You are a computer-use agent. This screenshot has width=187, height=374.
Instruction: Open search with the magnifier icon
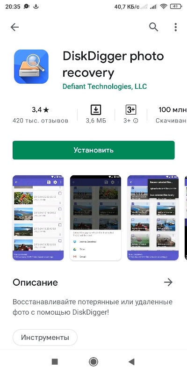point(154,27)
